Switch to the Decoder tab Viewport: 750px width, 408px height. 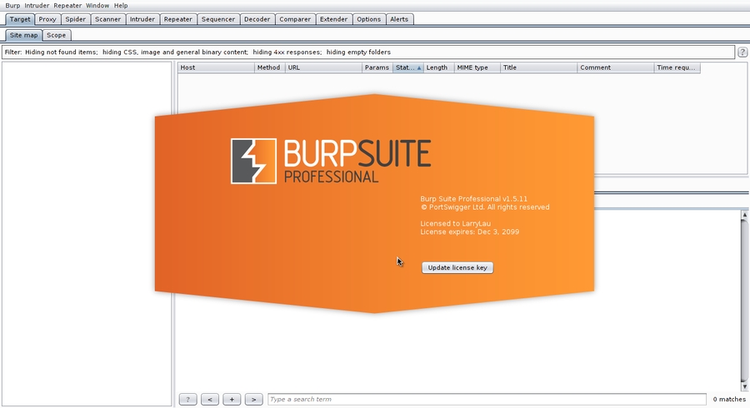point(257,19)
